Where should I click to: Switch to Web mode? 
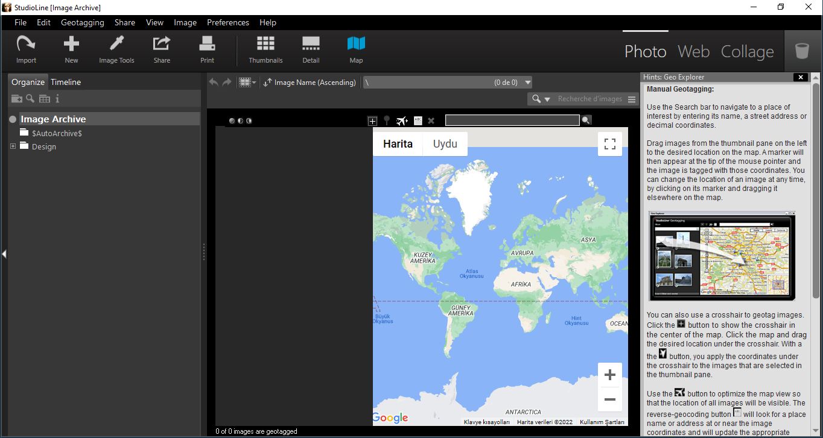click(x=693, y=51)
